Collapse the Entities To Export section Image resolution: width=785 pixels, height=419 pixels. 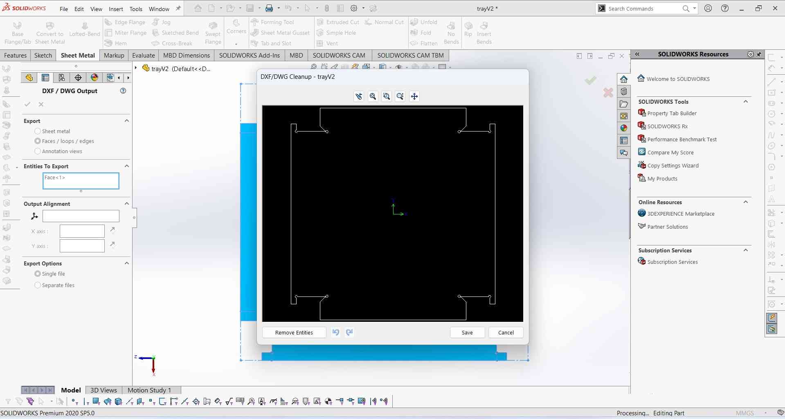127,166
